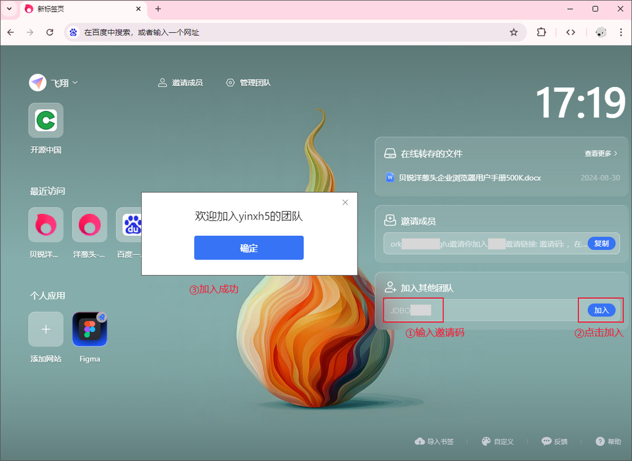Select 管理团队 in the top menu
The width and height of the screenshot is (632, 461).
pyautogui.click(x=248, y=83)
